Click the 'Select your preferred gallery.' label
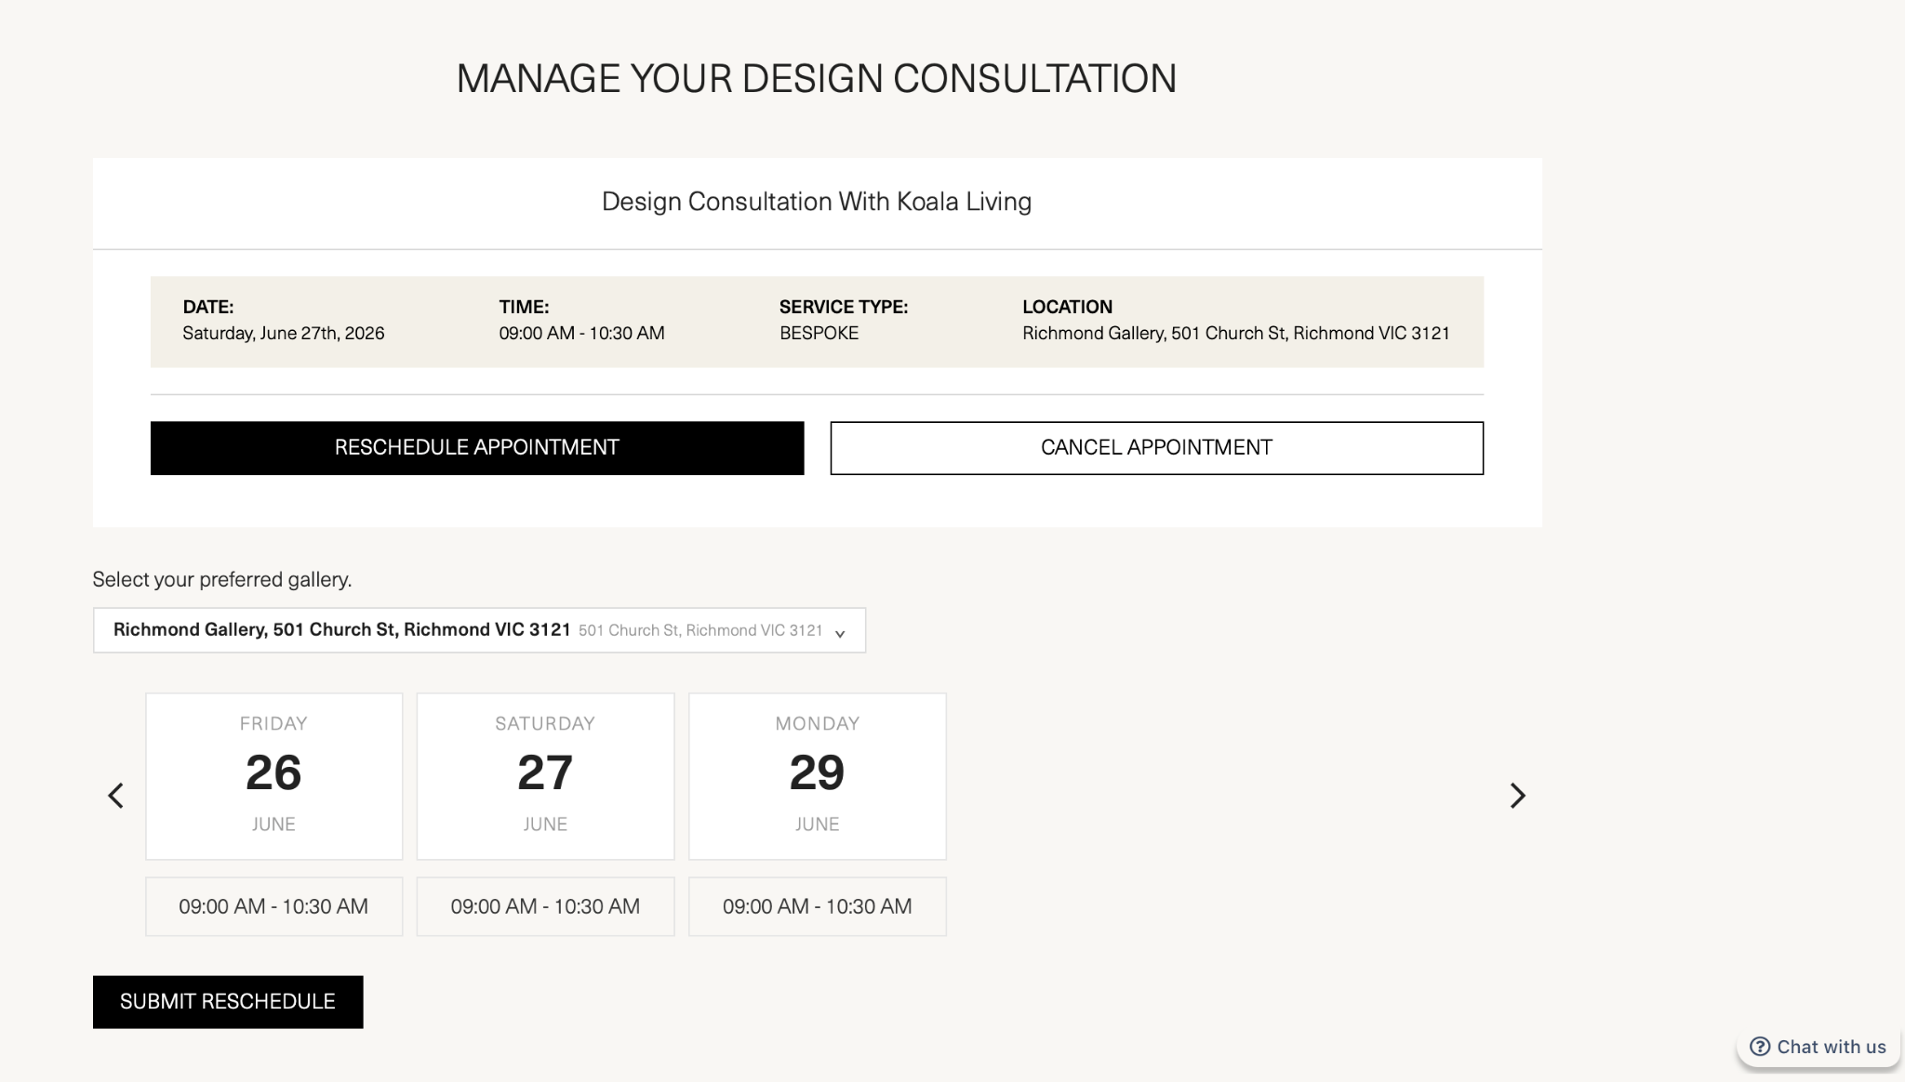This screenshot has height=1082, width=1905. point(222,579)
